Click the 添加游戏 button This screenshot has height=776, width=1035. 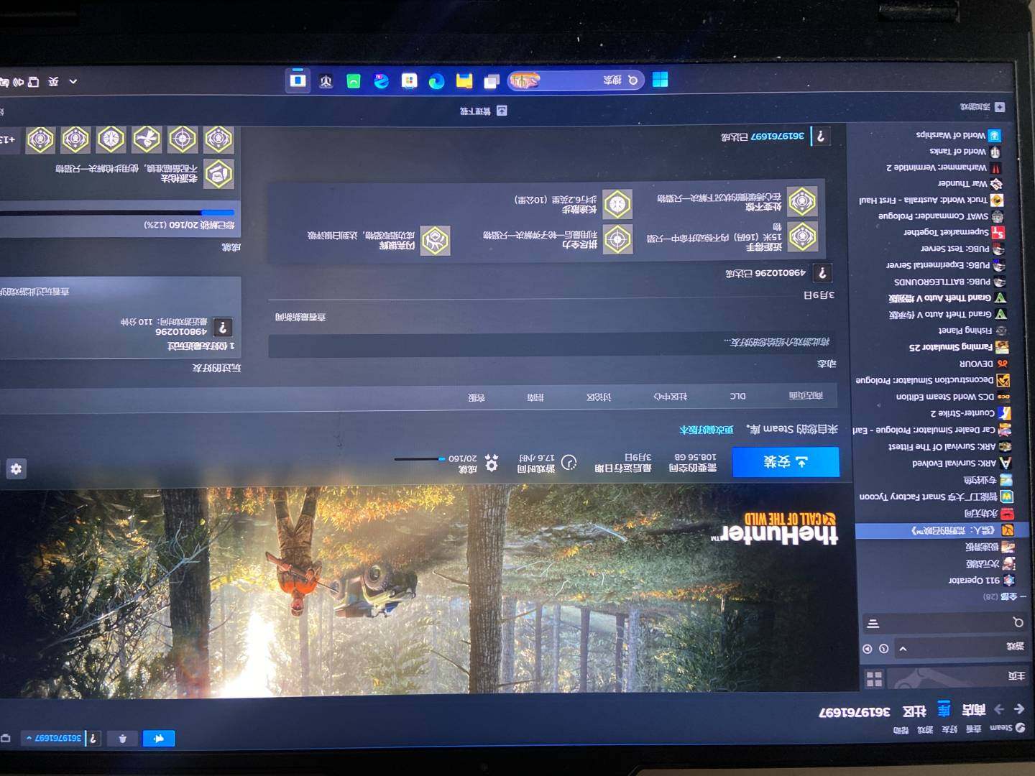coord(982,107)
